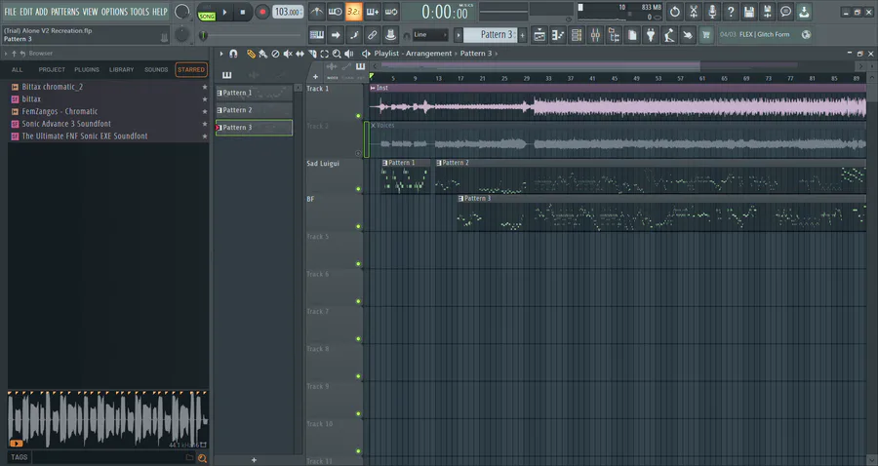
Task: Toggle blend recording overdub icon
Action: (373, 12)
